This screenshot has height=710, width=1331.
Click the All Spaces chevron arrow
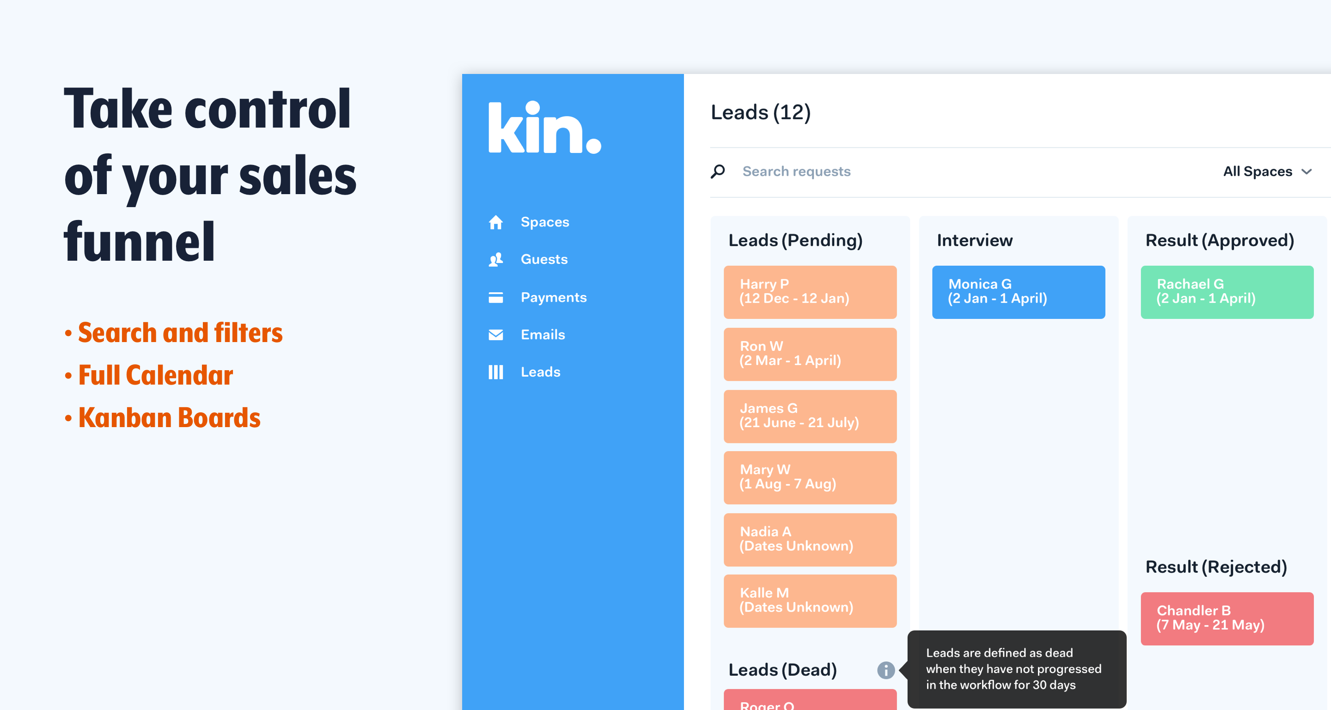(1307, 171)
